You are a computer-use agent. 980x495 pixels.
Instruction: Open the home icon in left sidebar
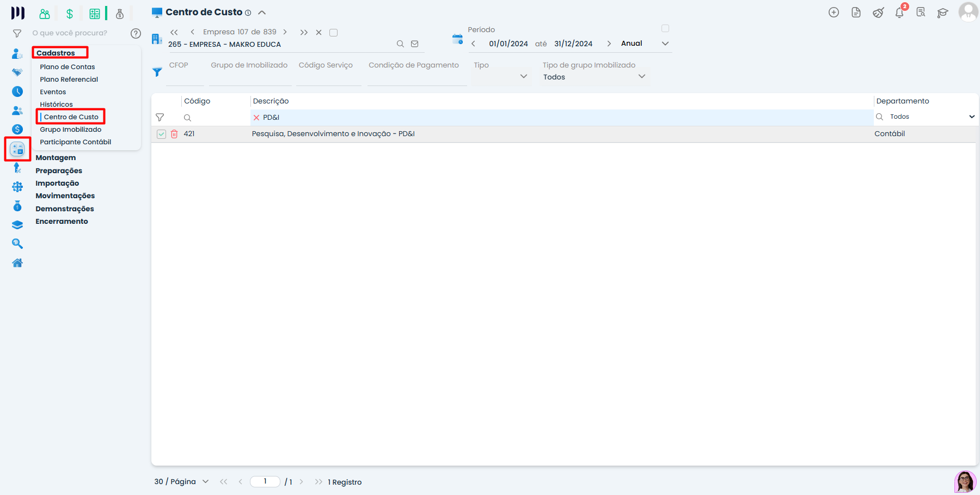click(x=17, y=263)
